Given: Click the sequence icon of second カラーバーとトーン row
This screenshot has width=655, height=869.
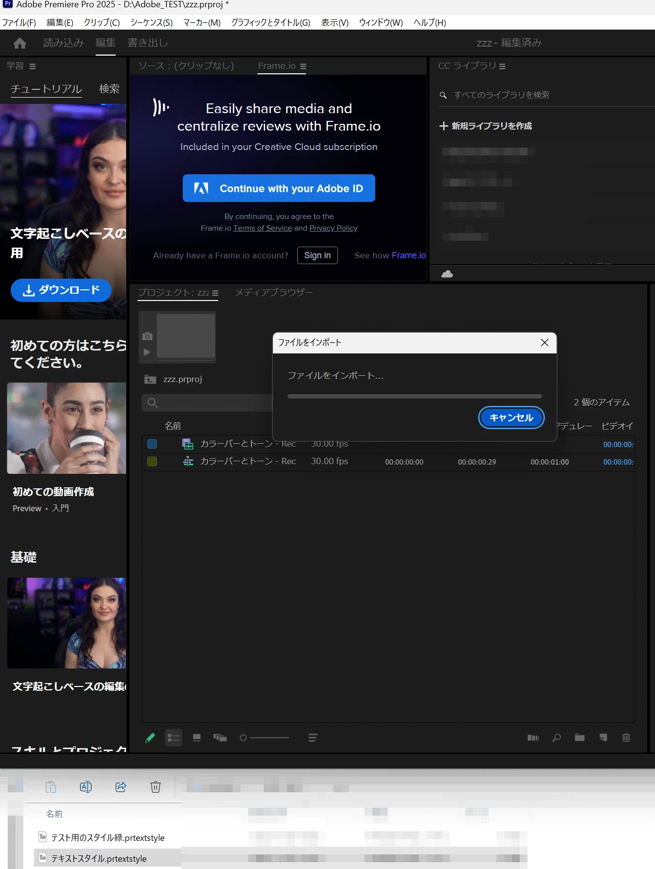Looking at the screenshot, I should pos(188,461).
